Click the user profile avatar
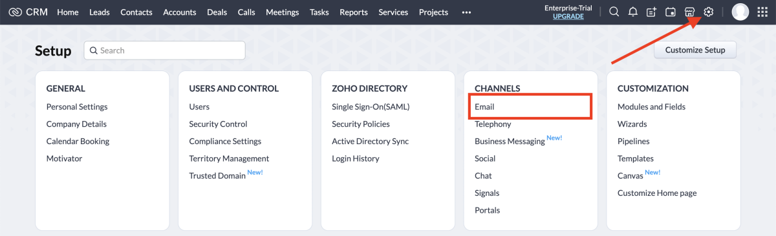Viewport: 776px width, 236px height. tap(740, 12)
